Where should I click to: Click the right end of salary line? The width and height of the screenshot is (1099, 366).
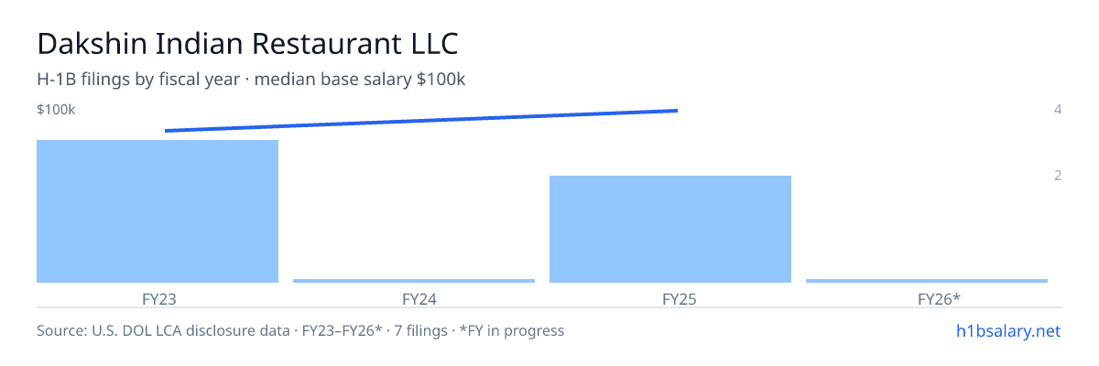(x=677, y=111)
